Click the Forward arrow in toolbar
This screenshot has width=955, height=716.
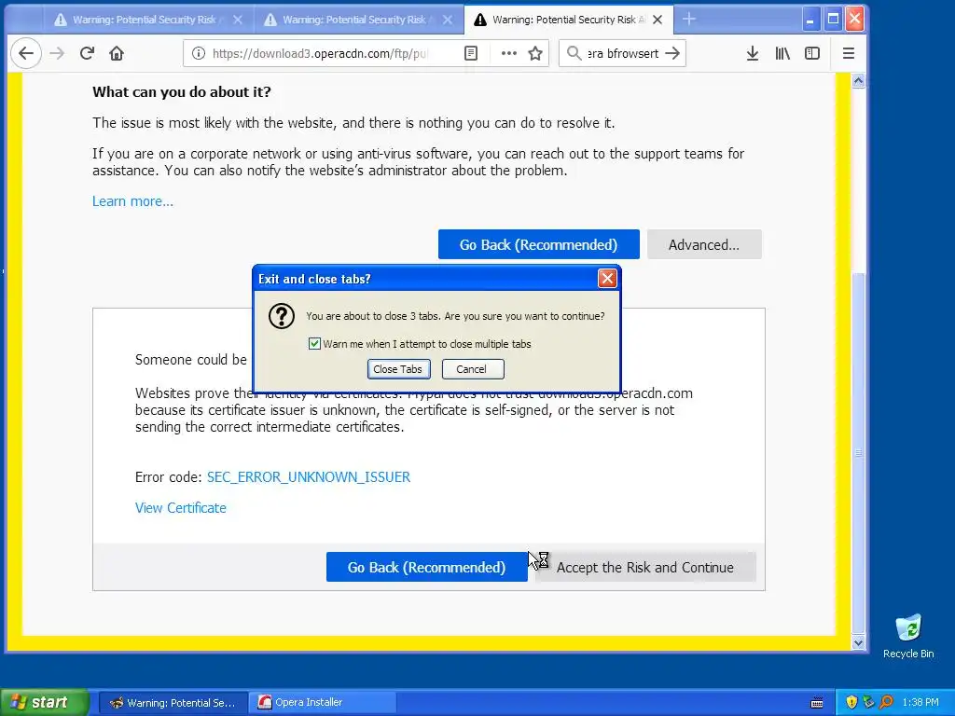click(57, 53)
